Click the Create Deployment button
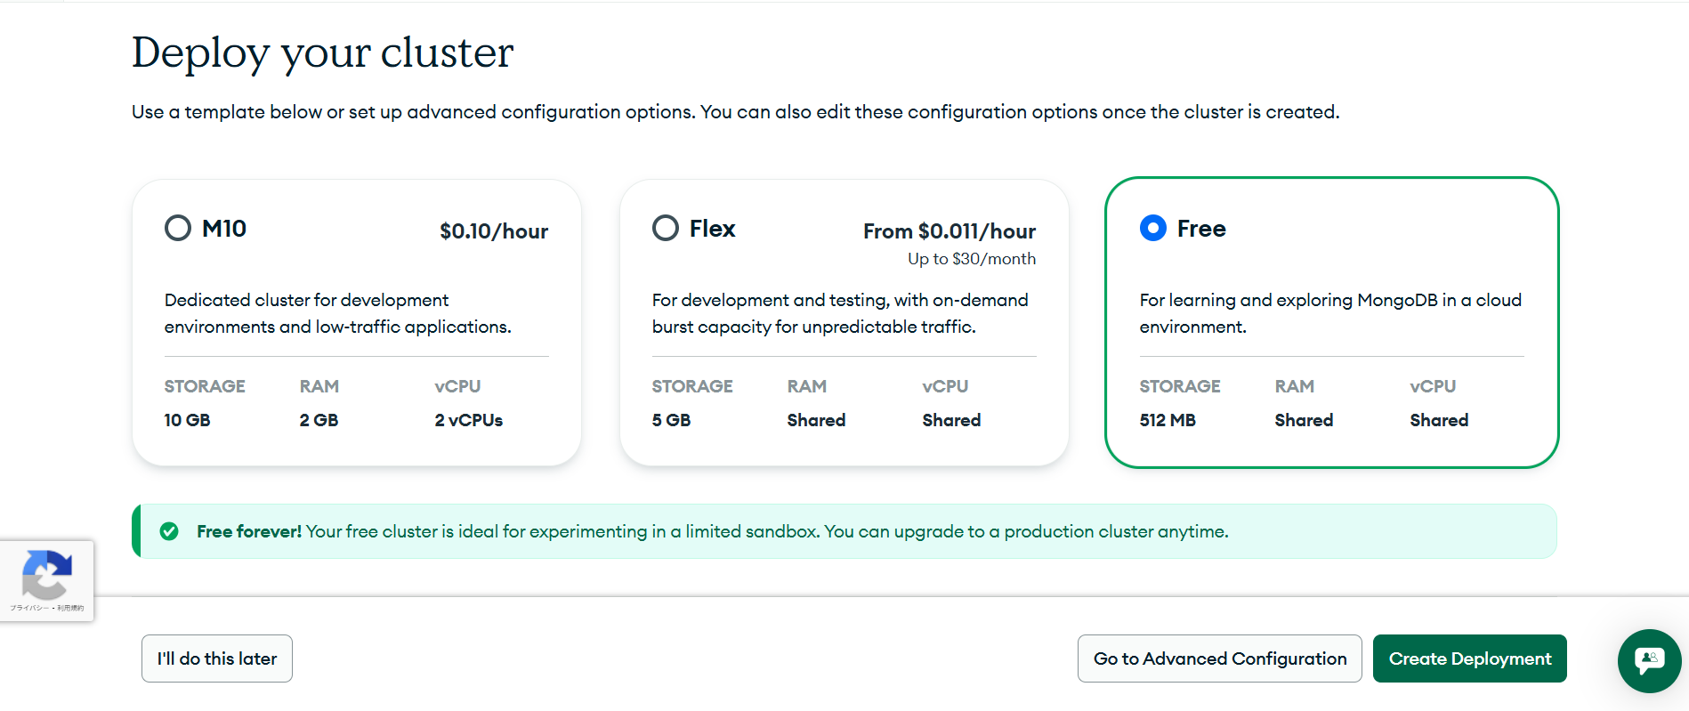 pyautogui.click(x=1469, y=658)
